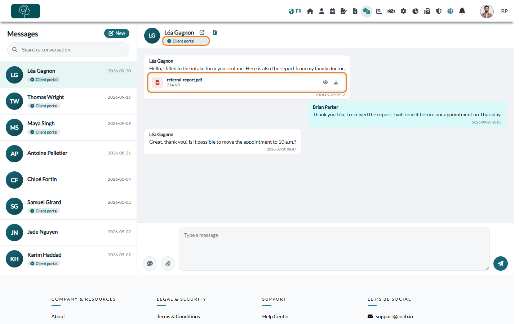
Task: Start a New message
Action: (x=117, y=33)
